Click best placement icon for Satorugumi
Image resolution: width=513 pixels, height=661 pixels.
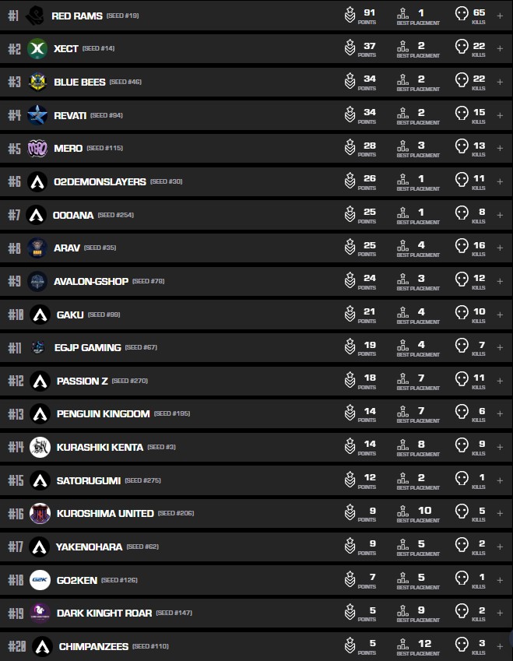(402, 480)
